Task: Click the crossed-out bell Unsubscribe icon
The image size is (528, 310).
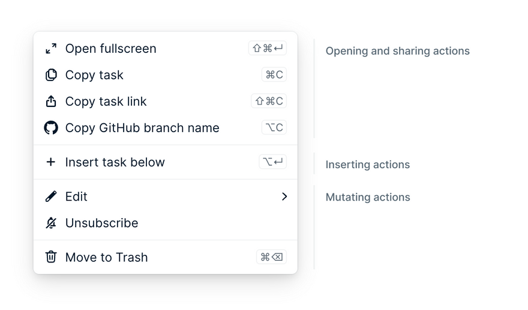Action: click(51, 223)
